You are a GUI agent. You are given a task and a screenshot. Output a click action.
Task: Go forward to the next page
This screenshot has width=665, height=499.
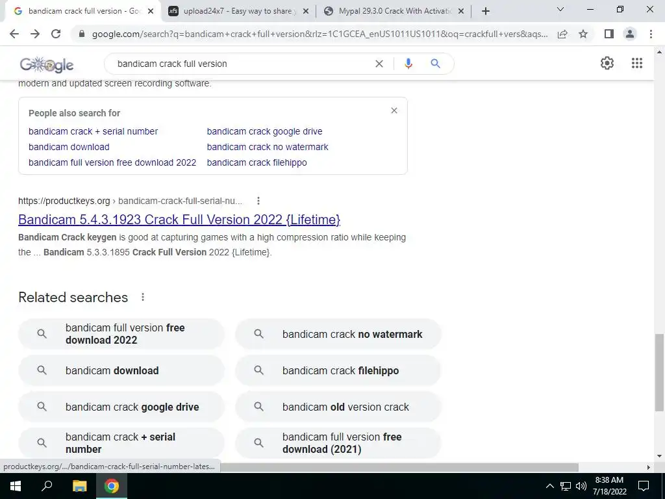pos(35,34)
